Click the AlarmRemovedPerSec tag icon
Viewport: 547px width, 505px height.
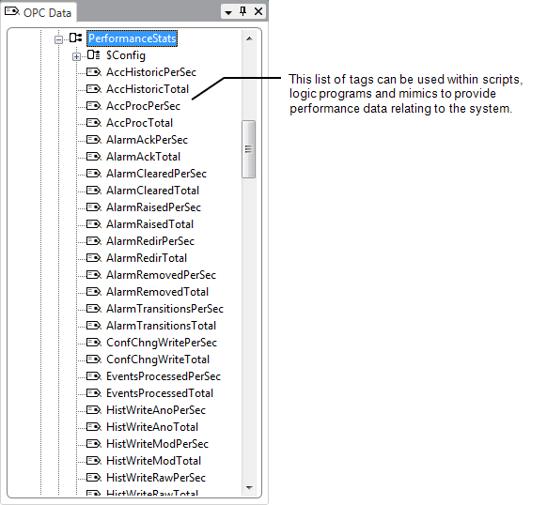pyautogui.click(x=93, y=275)
